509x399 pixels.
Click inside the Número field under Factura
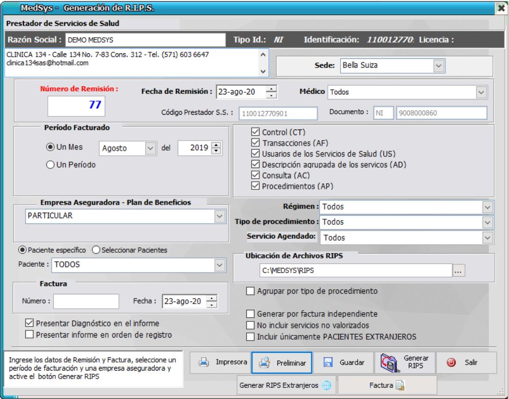pos(86,302)
